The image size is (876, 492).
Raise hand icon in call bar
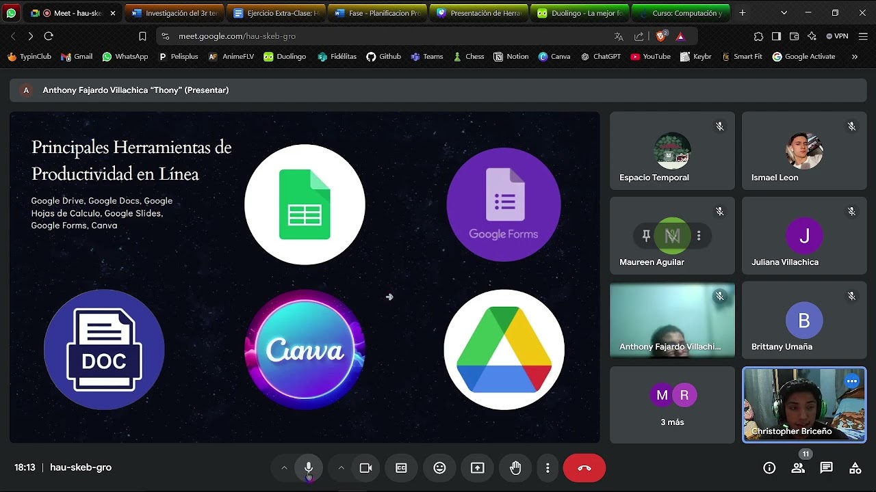(515, 468)
